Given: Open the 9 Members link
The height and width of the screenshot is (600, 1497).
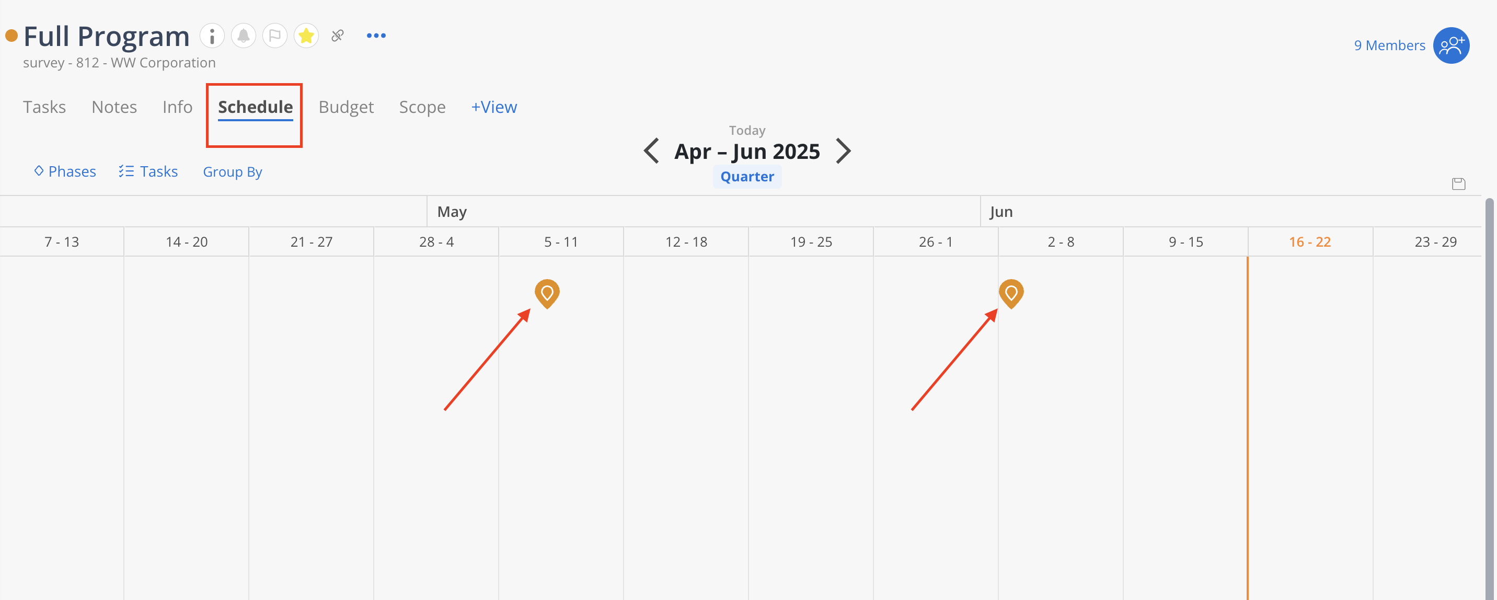Looking at the screenshot, I should [1389, 45].
